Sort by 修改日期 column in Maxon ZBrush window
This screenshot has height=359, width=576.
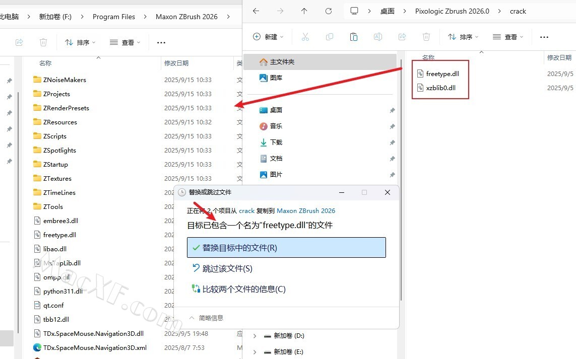click(x=176, y=63)
